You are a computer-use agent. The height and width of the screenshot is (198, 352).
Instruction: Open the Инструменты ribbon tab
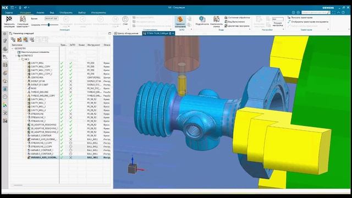[98, 13]
